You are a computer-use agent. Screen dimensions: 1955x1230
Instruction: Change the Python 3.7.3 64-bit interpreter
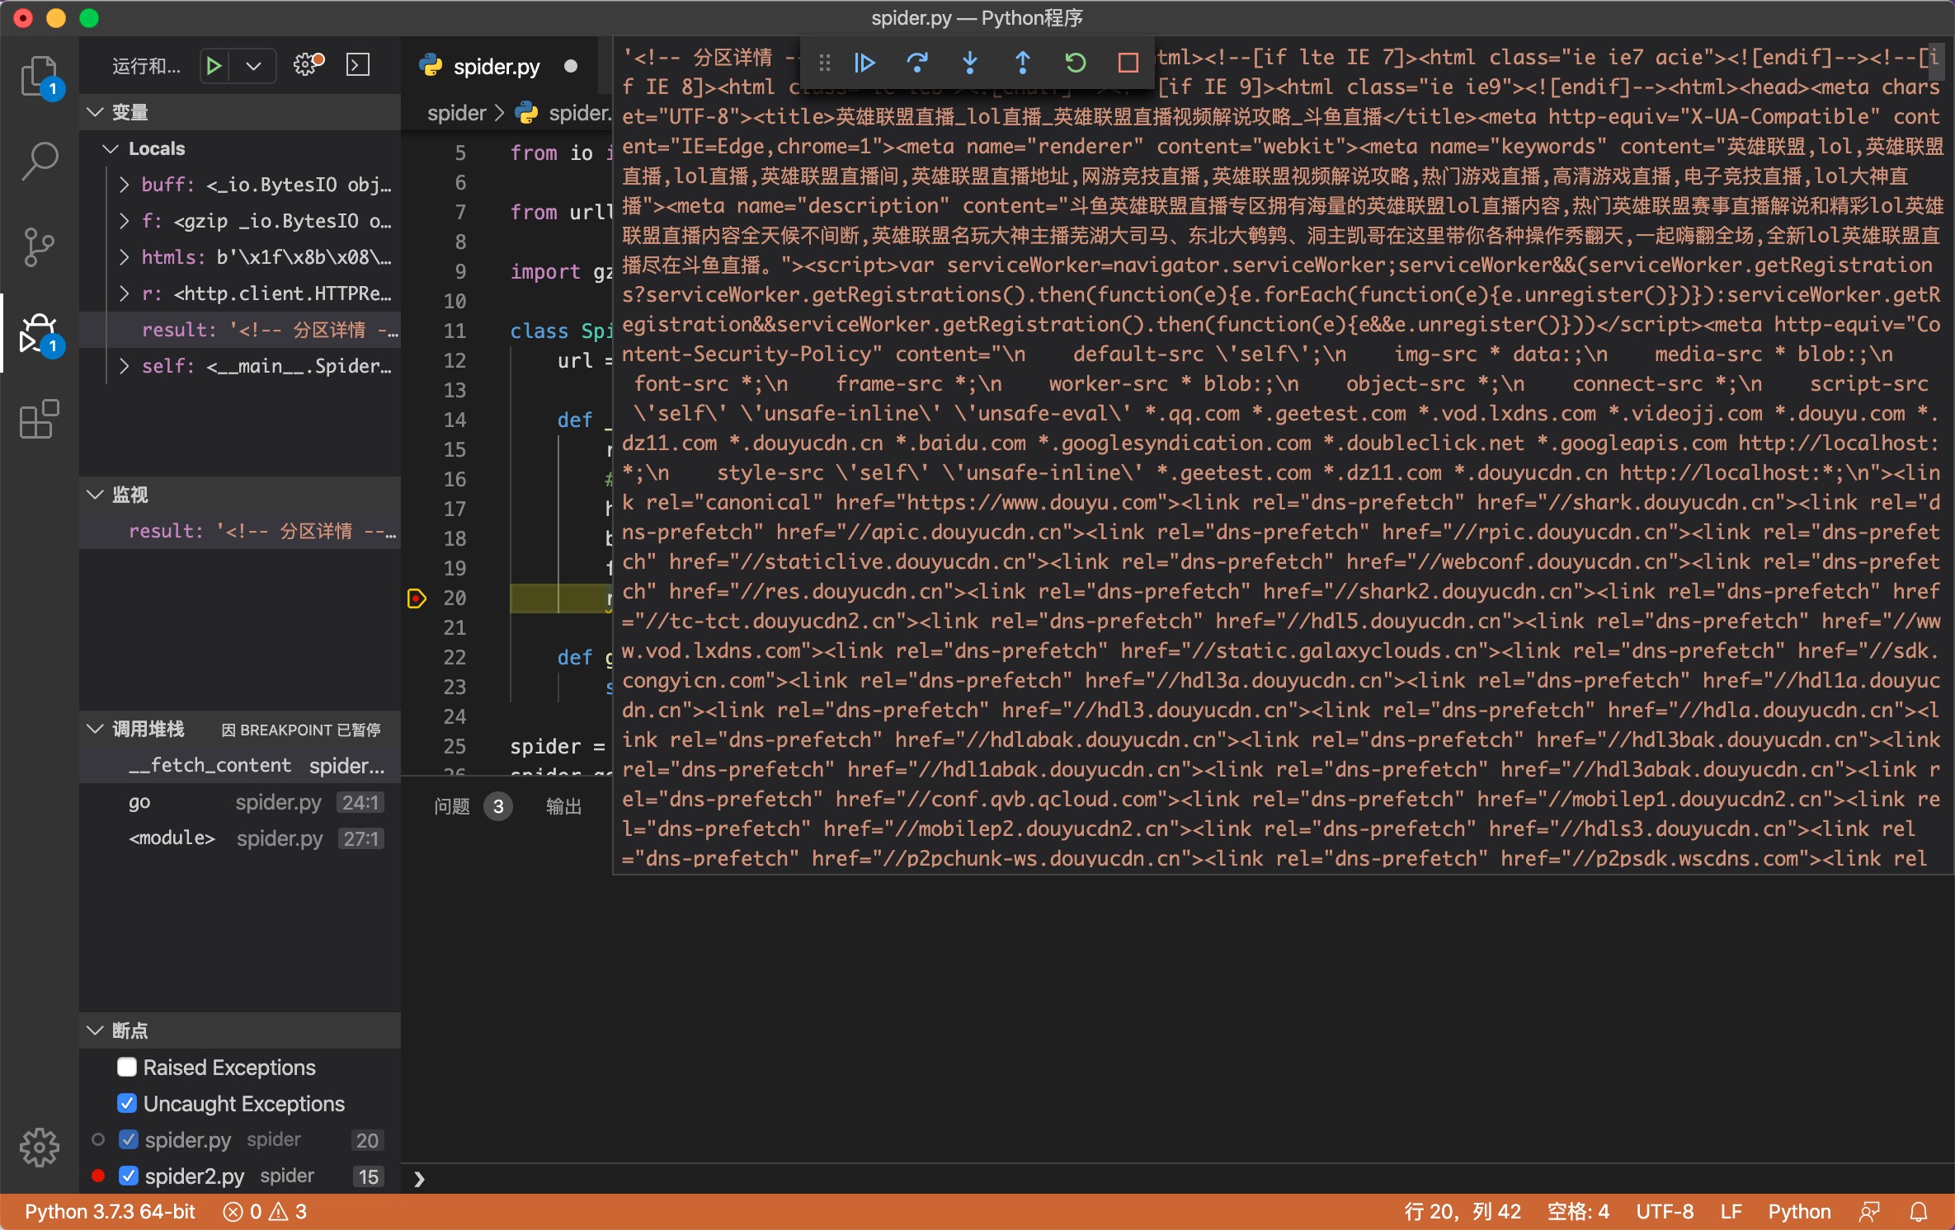[x=110, y=1212]
